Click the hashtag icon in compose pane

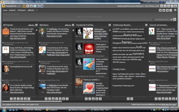(171, 10)
